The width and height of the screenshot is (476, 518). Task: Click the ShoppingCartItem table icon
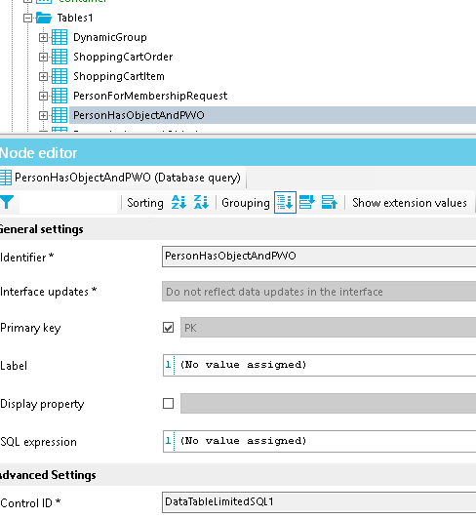(59, 76)
